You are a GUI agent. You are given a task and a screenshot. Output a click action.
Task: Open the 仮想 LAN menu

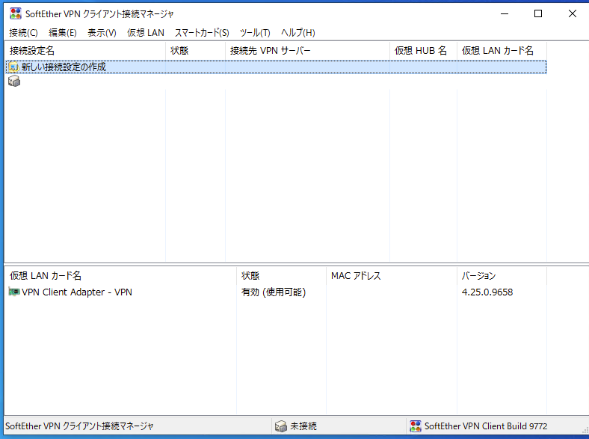pos(145,33)
